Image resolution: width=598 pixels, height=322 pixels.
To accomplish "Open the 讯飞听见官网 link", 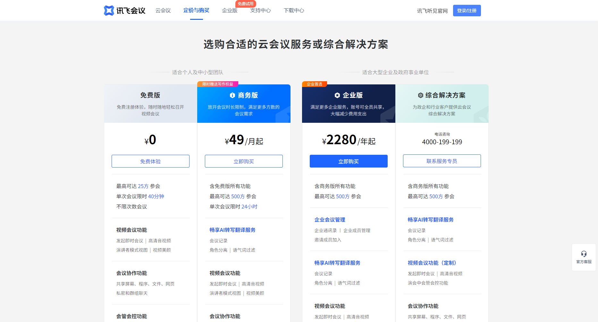I will click(432, 11).
